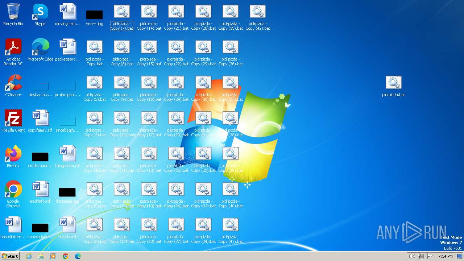This screenshot has height=261, width=464.
Task: Select pidrpizda - Copy (11).bat
Action: 122,159
